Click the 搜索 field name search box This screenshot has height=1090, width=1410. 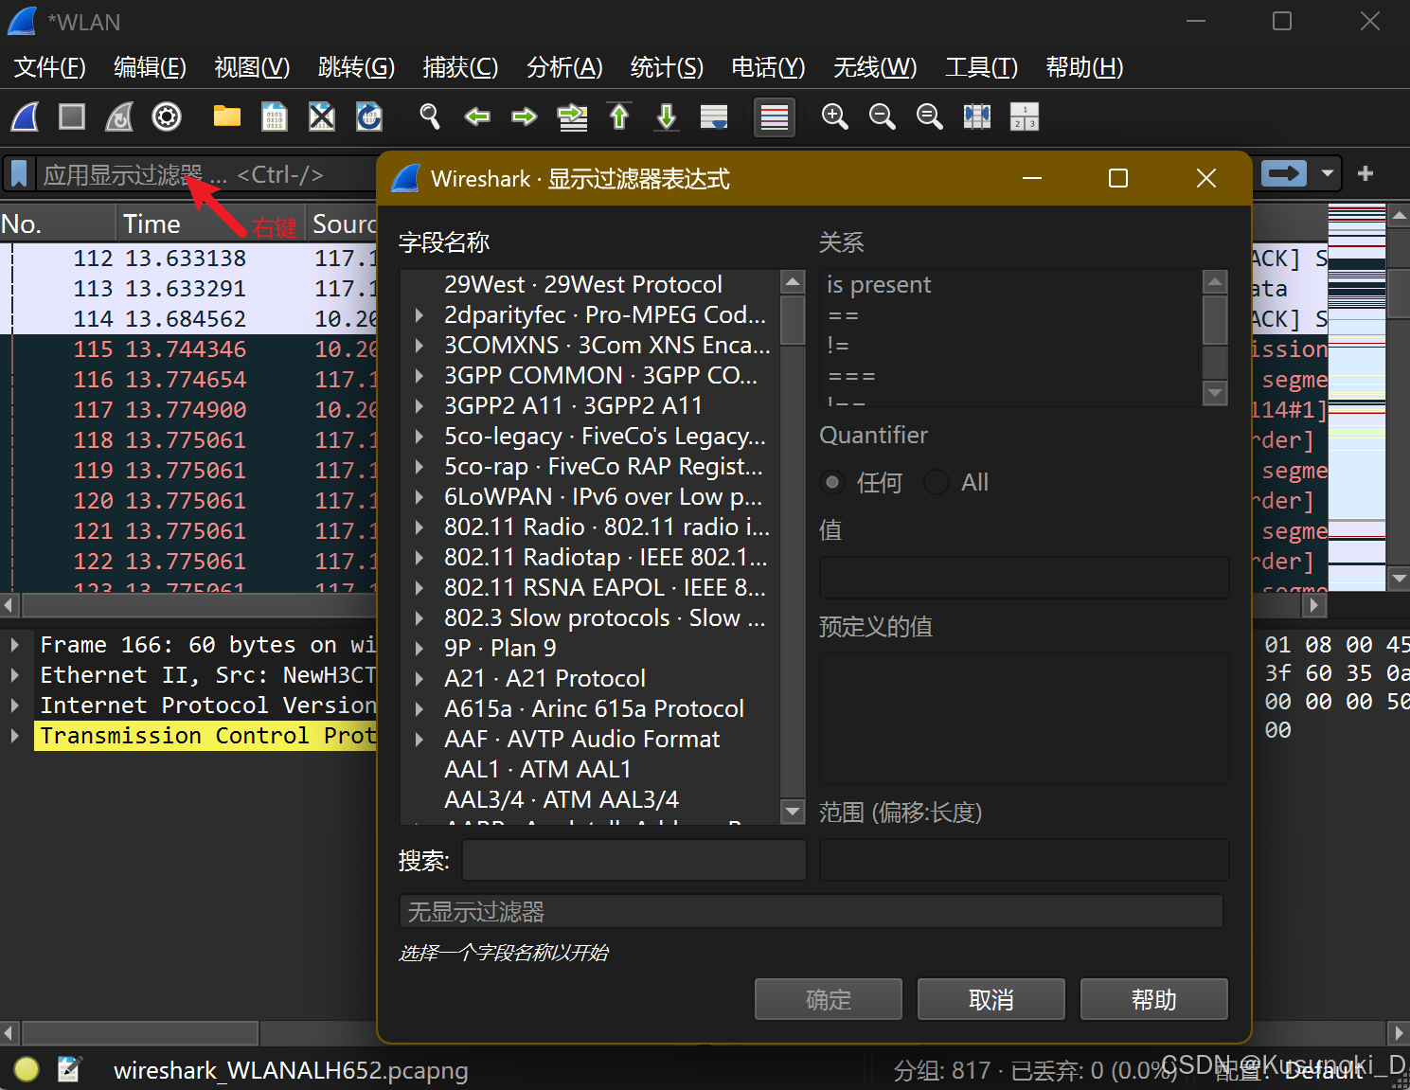pos(634,860)
